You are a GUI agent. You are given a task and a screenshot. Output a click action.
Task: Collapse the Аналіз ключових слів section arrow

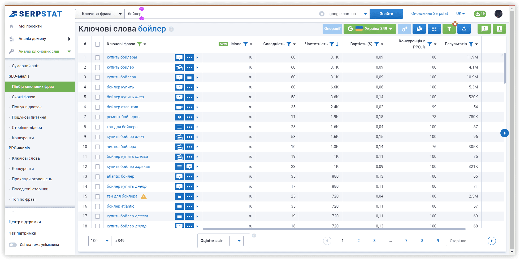(69, 51)
